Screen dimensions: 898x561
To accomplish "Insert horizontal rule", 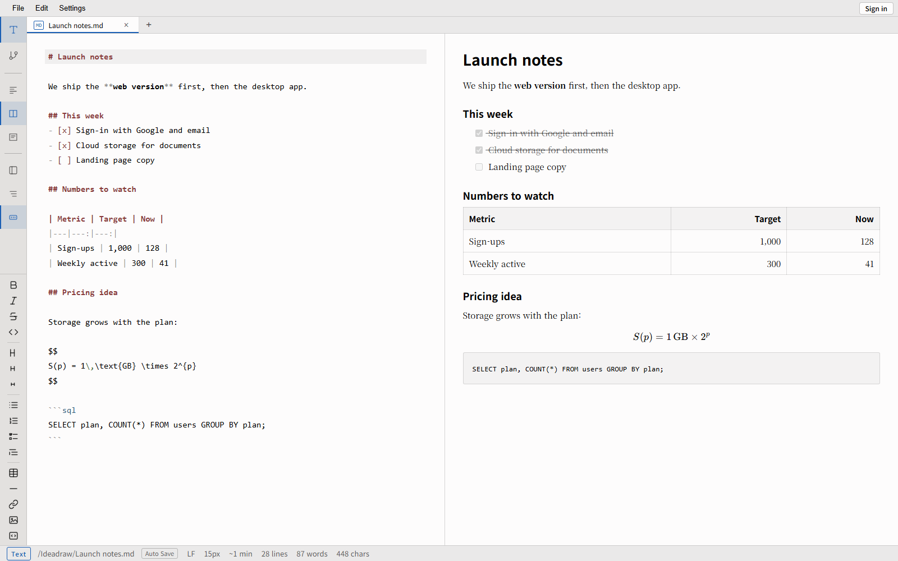I will 13,489.
